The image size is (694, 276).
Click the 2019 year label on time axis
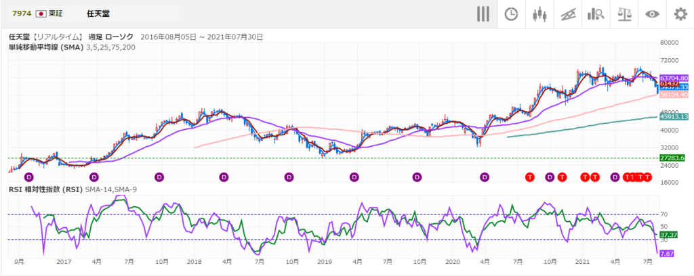pos(324,262)
